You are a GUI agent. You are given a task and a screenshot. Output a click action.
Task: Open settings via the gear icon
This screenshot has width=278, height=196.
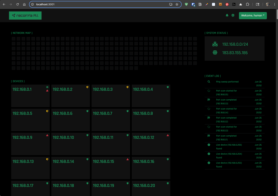point(233,15)
